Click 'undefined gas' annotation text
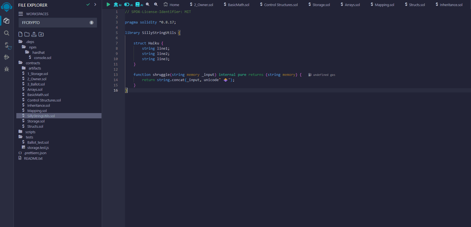The width and height of the screenshot is (471, 227). 324,75
